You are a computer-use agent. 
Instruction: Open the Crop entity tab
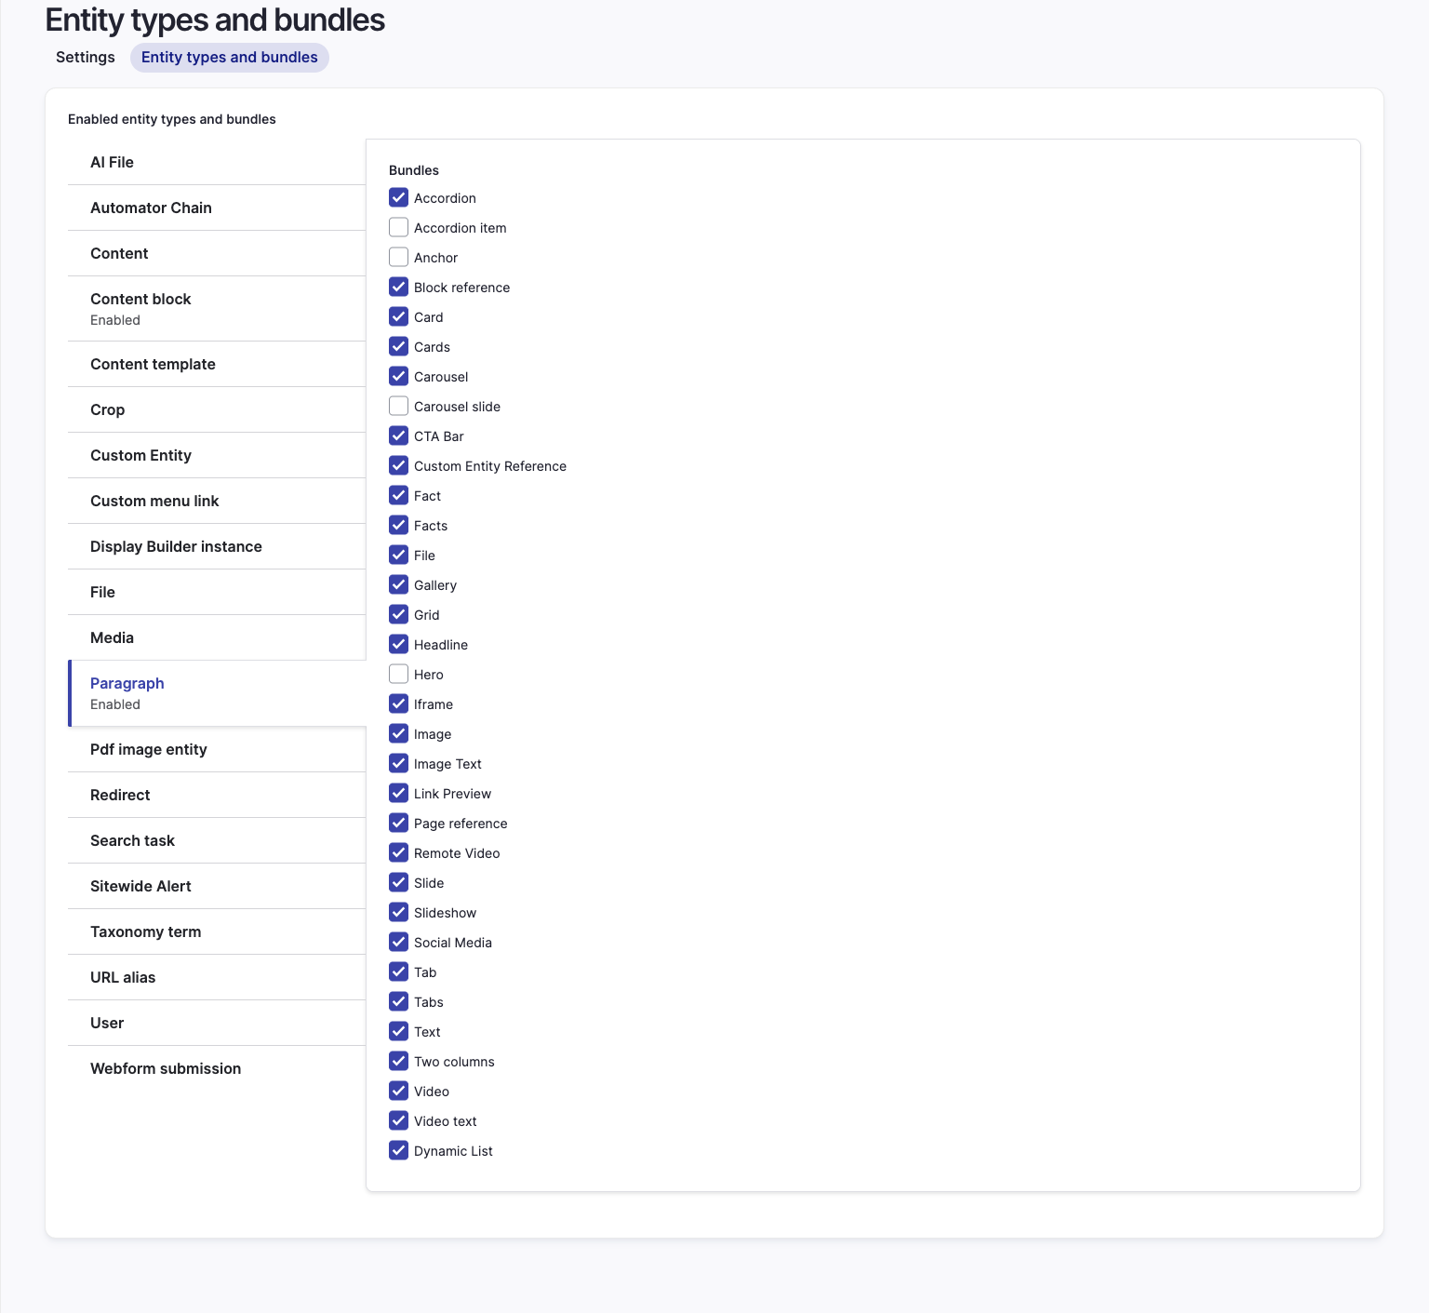[217, 409]
